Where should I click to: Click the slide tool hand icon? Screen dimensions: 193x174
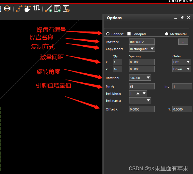pos(27,9)
